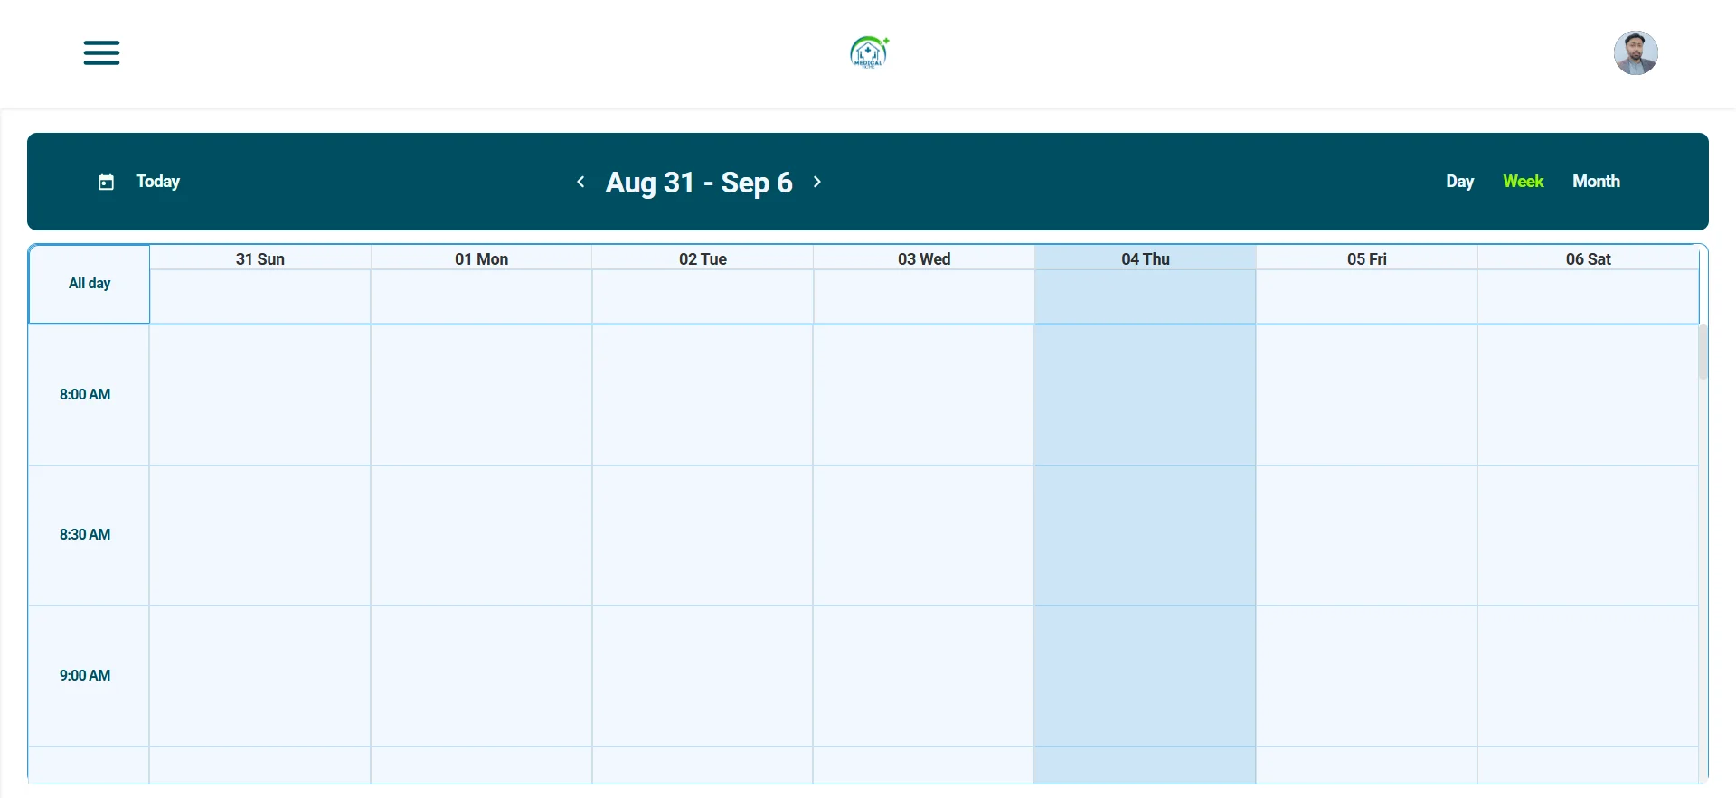Click the 8:00 AM slot on Monday
The image size is (1736, 798).
click(481, 395)
